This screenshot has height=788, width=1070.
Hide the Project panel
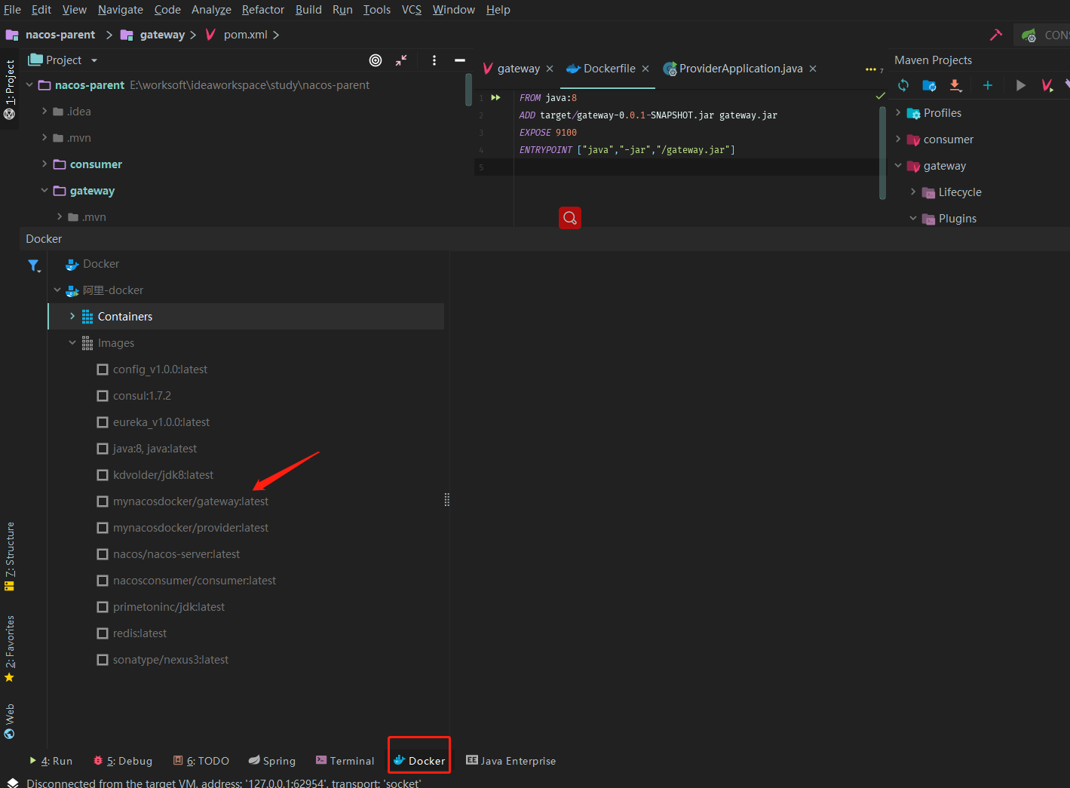pos(460,60)
